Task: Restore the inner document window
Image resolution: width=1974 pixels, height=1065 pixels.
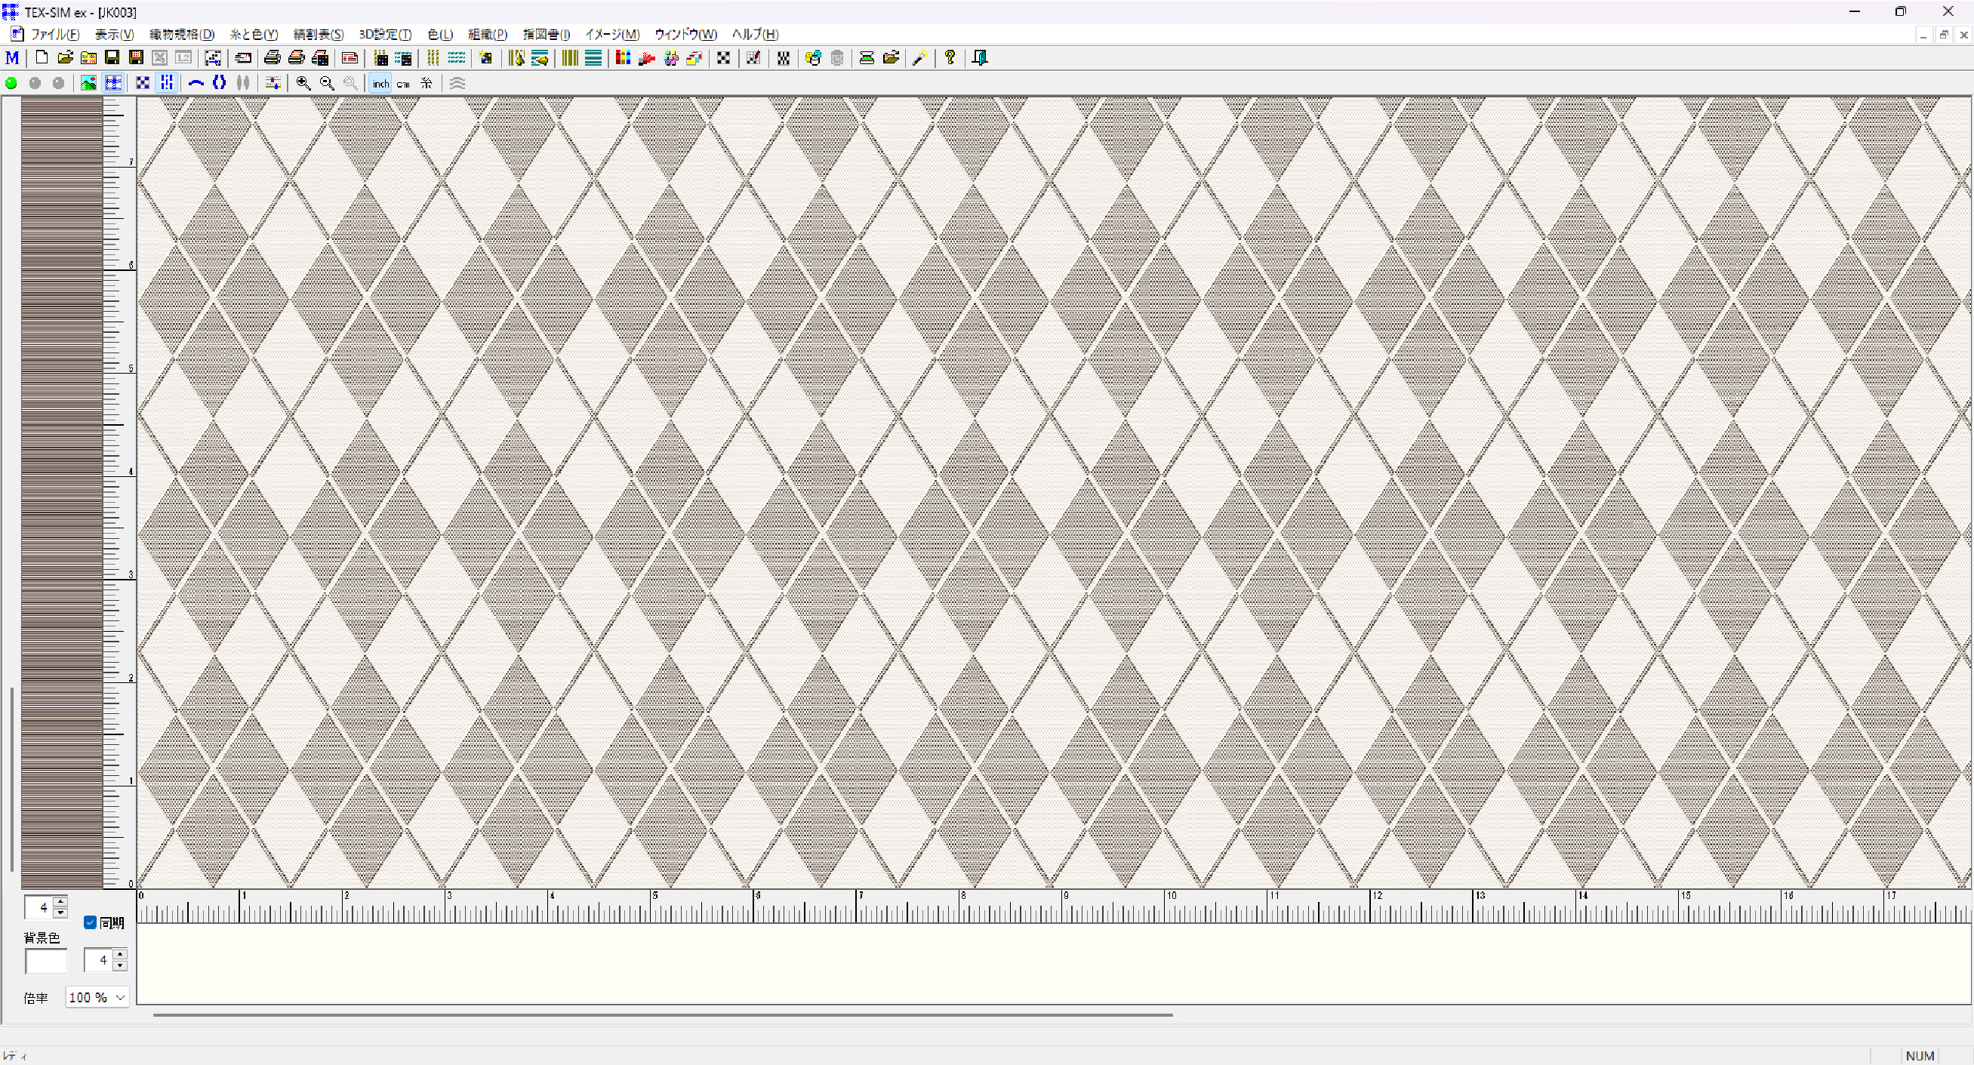Action: click(x=1943, y=35)
